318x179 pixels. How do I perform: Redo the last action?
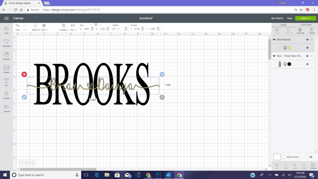(25, 27)
